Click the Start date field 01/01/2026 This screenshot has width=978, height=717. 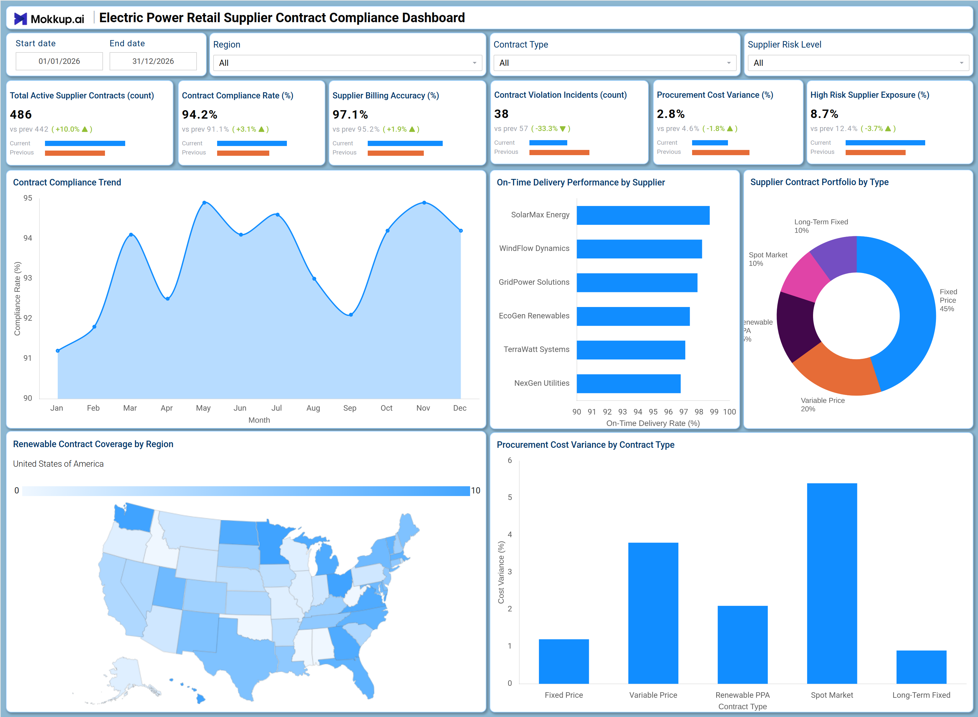tap(59, 61)
